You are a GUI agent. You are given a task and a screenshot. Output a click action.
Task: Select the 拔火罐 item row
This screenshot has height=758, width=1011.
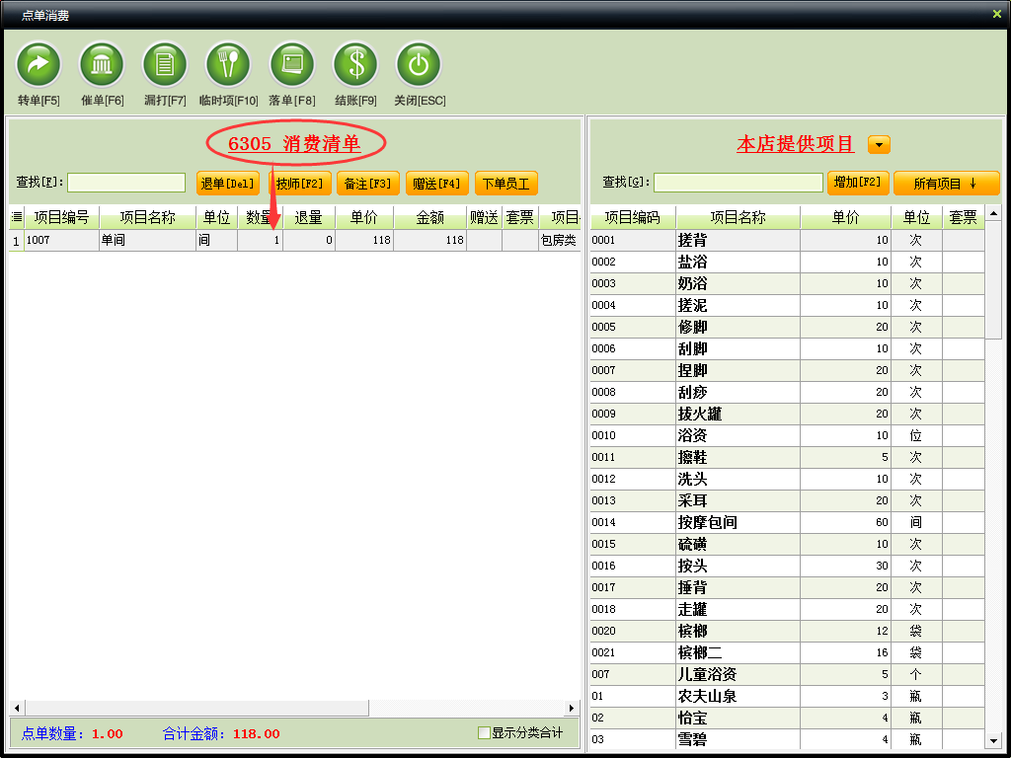(787, 414)
